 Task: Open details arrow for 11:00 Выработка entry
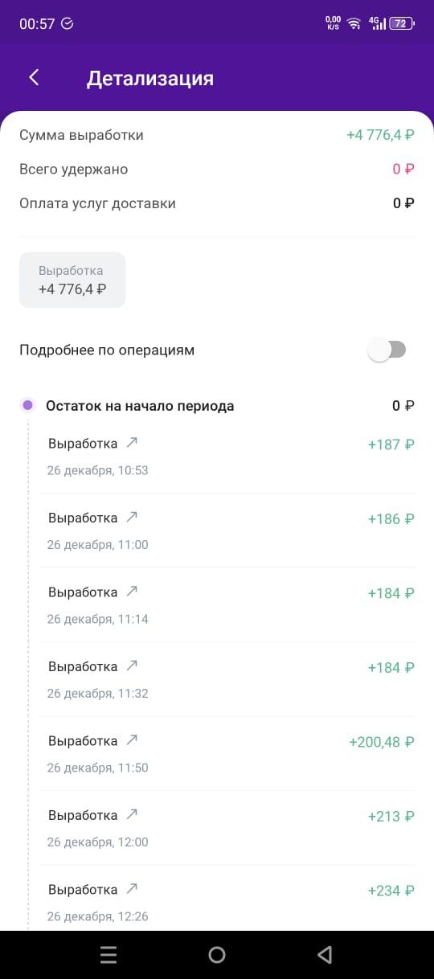coord(133,517)
